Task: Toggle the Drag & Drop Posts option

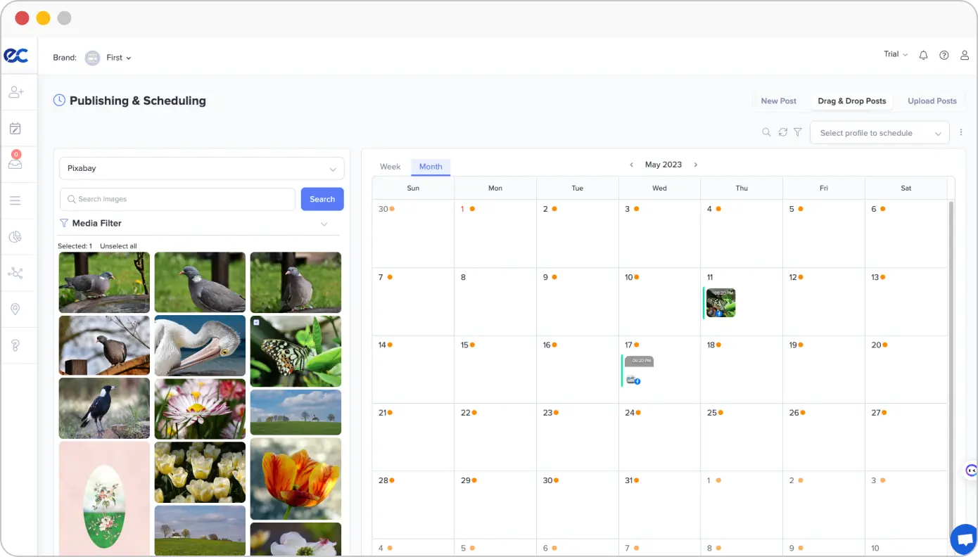Action: 851,101
